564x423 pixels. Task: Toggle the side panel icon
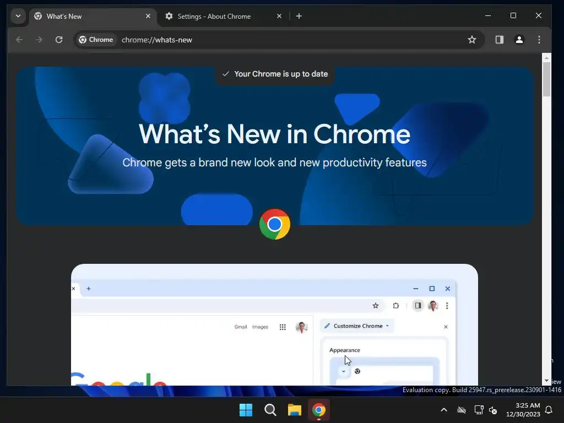499,40
